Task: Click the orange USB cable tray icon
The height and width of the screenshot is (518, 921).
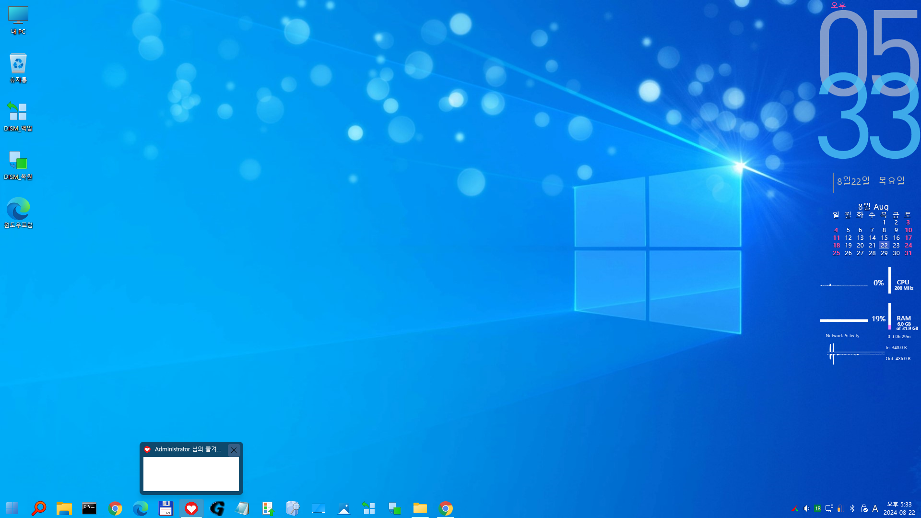Action: tap(841, 508)
